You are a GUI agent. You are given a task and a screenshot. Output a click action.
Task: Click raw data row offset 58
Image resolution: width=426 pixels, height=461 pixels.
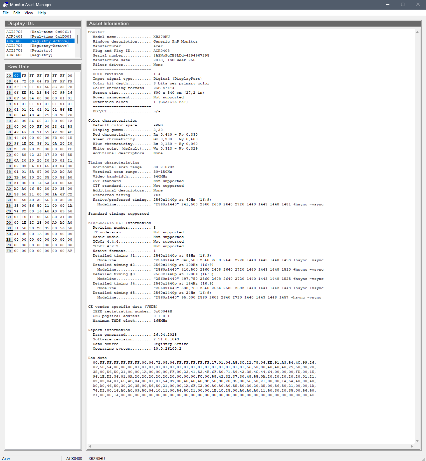click(9, 138)
